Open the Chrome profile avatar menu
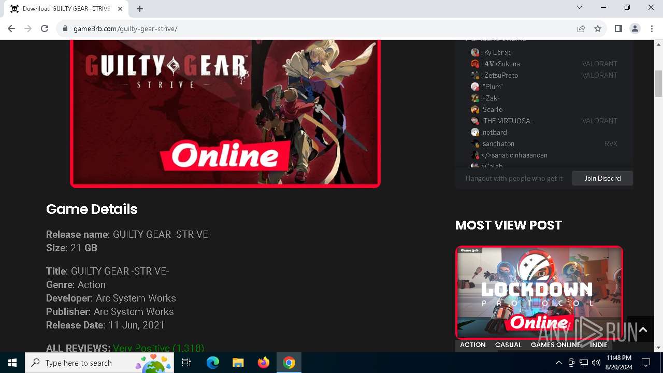Viewport: 663px width, 373px height. (635, 28)
